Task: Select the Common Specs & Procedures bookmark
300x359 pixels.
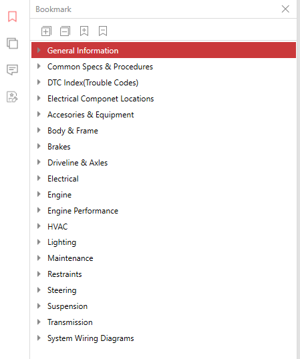Action: pos(100,67)
